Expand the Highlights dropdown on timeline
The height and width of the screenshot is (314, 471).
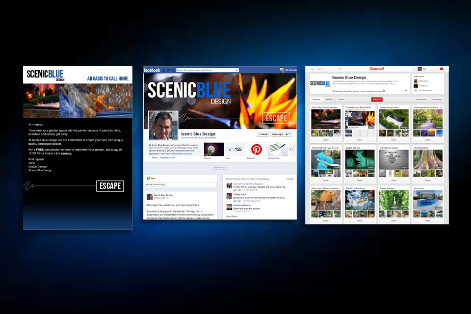tap(219, 167)
